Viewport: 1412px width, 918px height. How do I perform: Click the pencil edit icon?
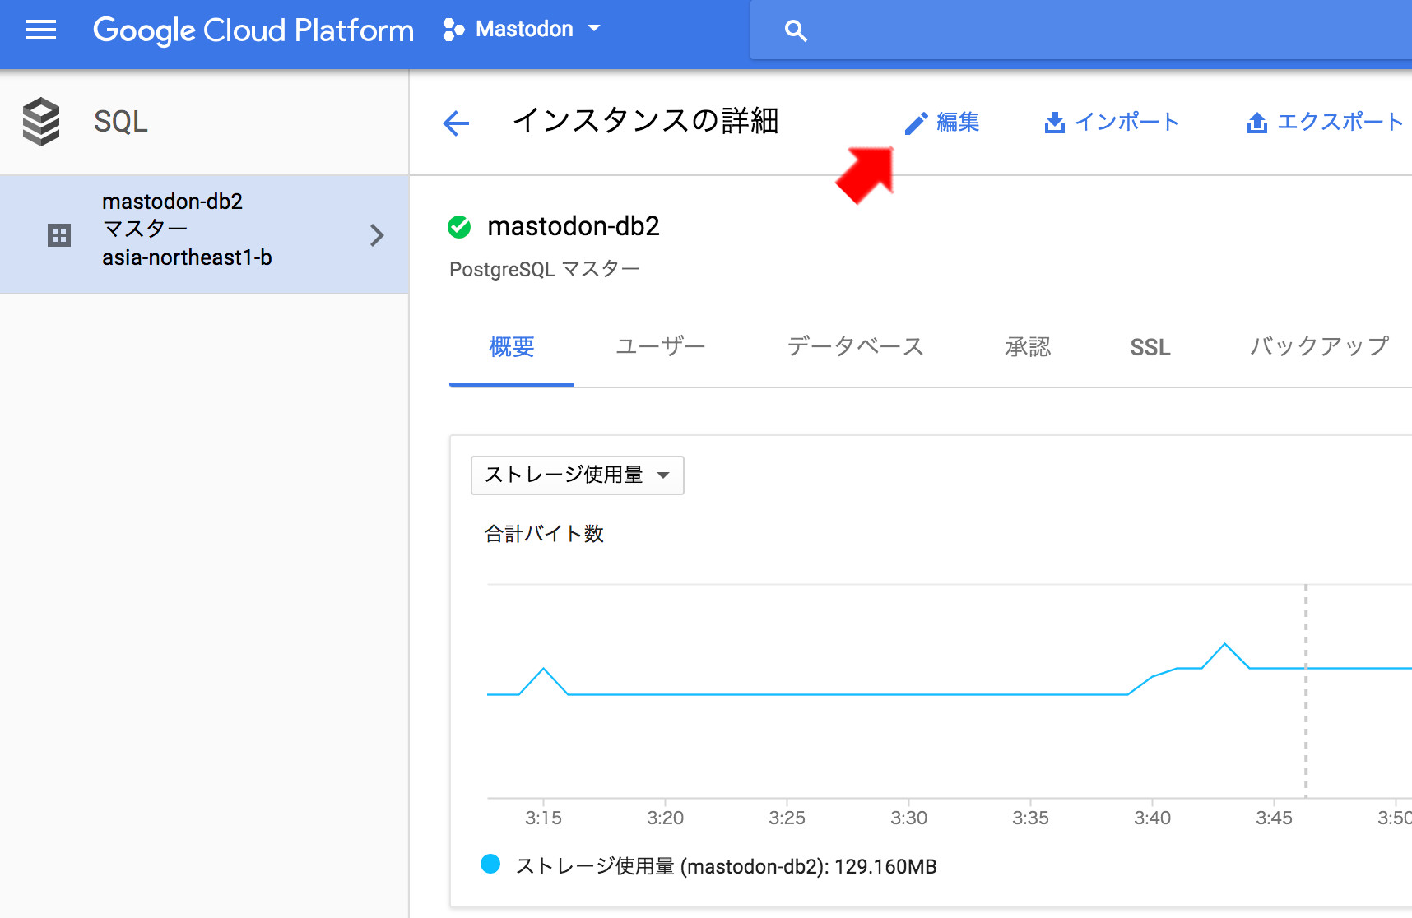[x=916, y=123]
